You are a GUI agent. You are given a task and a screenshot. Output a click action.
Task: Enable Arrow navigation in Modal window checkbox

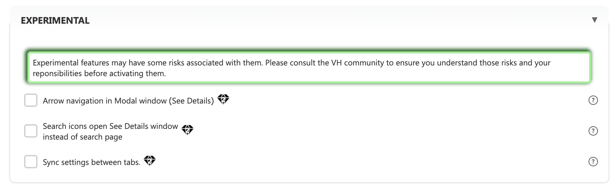pyautogui.click(x=31, y=100)
